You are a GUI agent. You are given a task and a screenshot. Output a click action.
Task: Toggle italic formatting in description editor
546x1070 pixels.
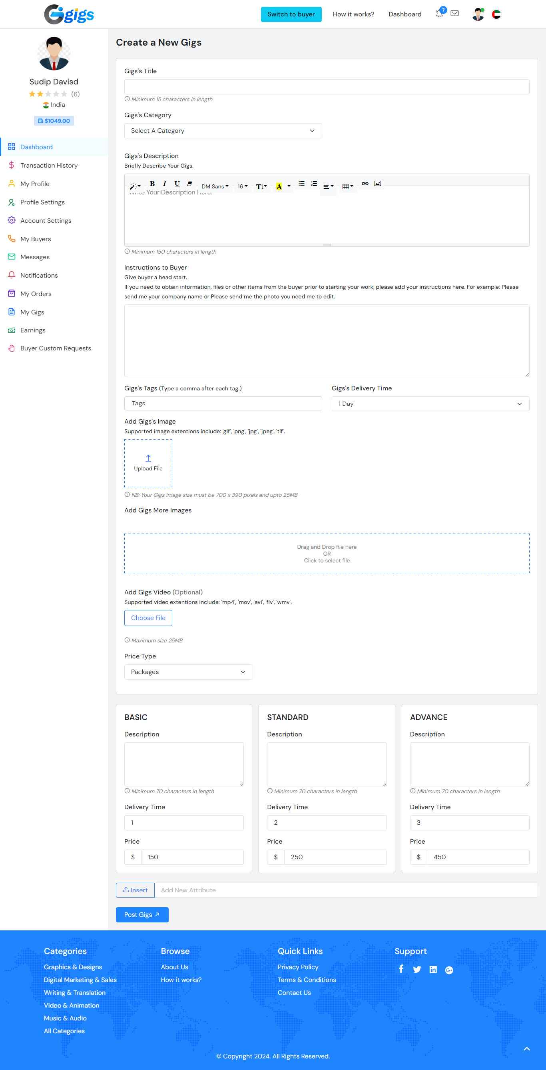164,184
